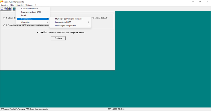Click the Sicalc application icon in title bar
The image size is (211, 111).
coord(2,2)
